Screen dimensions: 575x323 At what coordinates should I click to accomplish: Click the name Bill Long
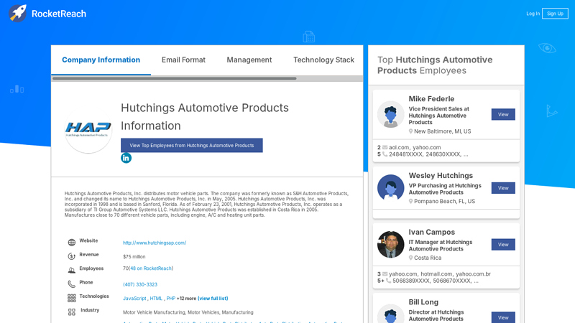[423, 302]
